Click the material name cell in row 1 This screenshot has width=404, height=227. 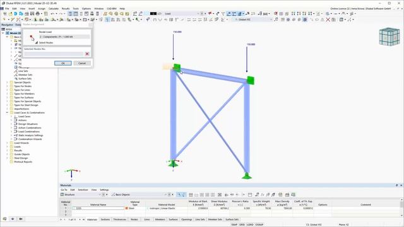click(x=98, y=208)
